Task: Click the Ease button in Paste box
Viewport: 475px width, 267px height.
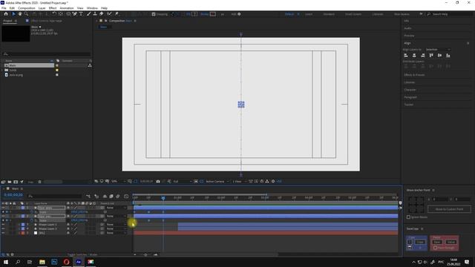Action: tap(437, 242)
